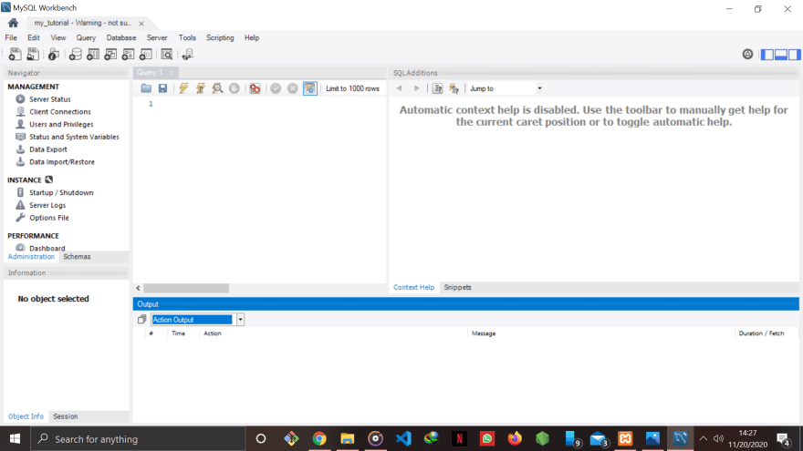Open the Snippets tab
This screenshot has width=803, height=451.
pos(458,287)
